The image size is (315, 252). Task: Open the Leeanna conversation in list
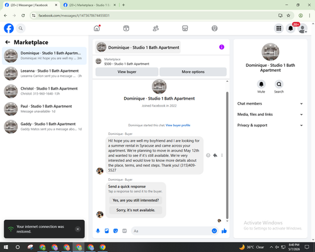tap(44, 74)
